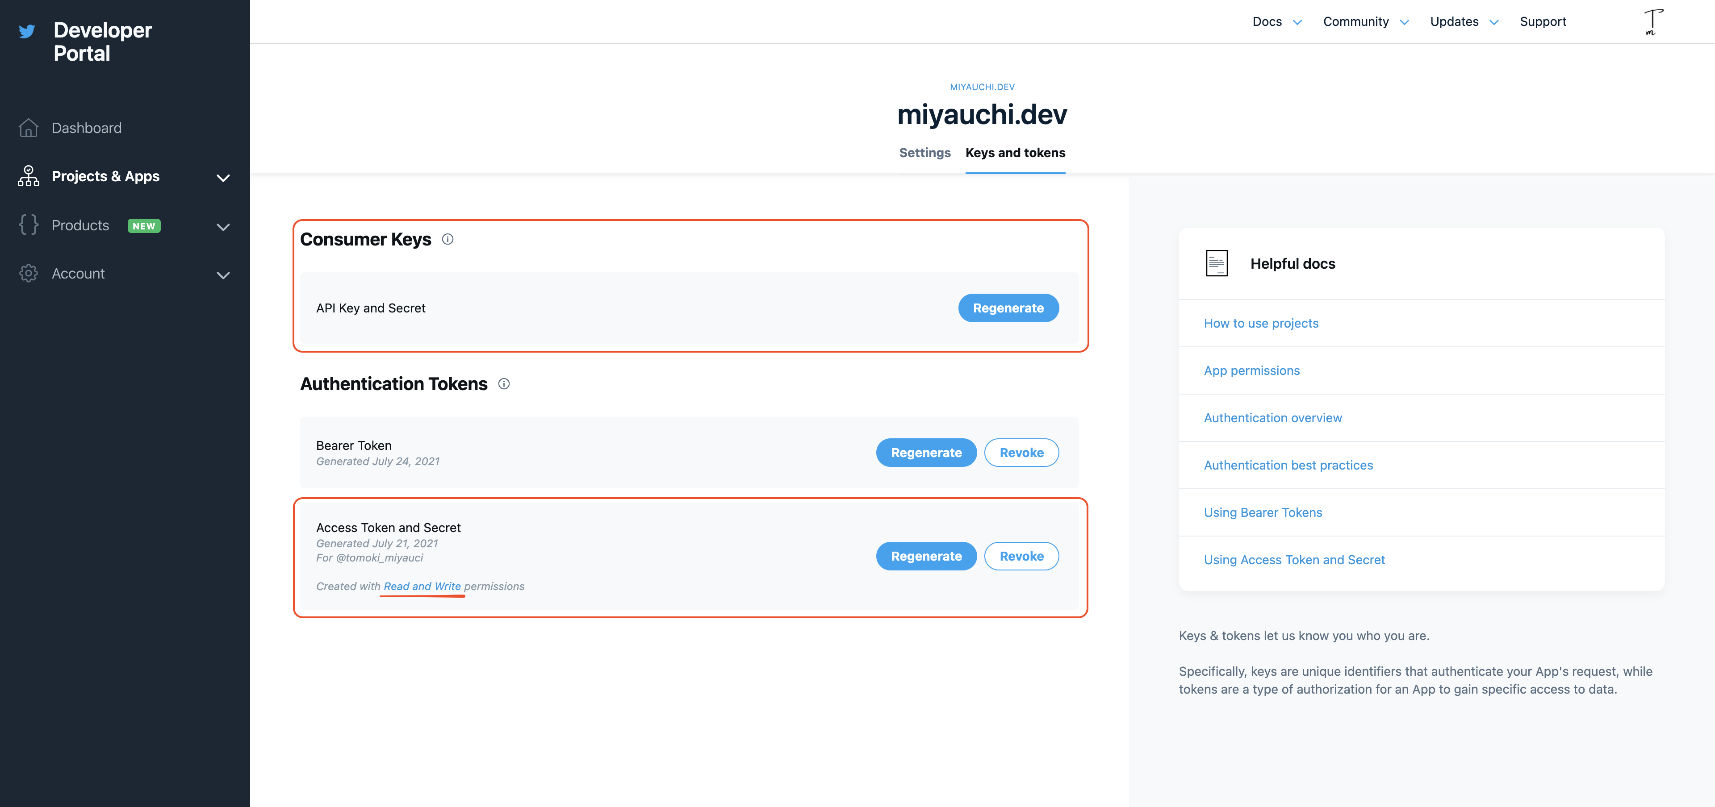Open the user profile avatar
Image resolution: width=1715 pixels, height=807 pixels.
(1652, 22)
